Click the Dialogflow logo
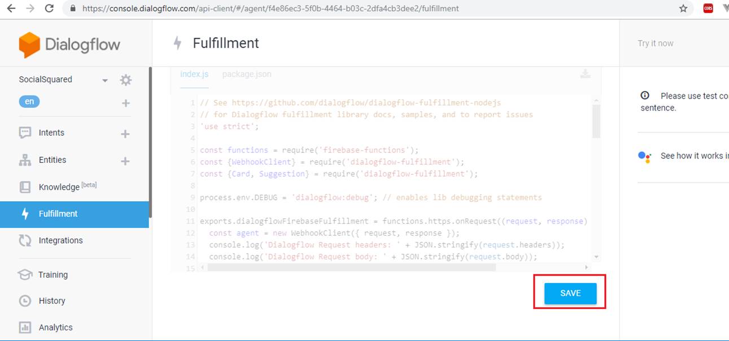The width and height of the screenshot is (729, 341). point(69,45)
